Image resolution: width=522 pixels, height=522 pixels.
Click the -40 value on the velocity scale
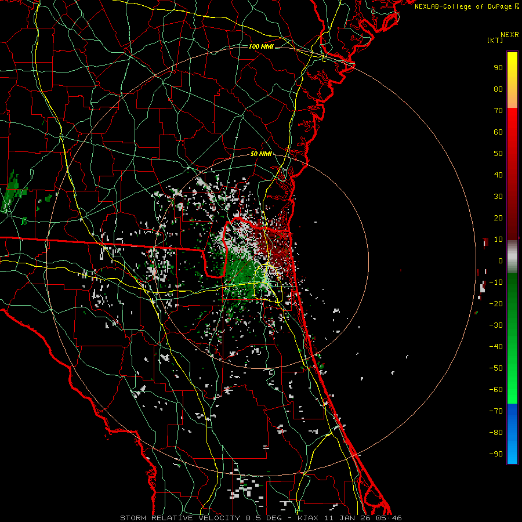[x=496, y=347]
